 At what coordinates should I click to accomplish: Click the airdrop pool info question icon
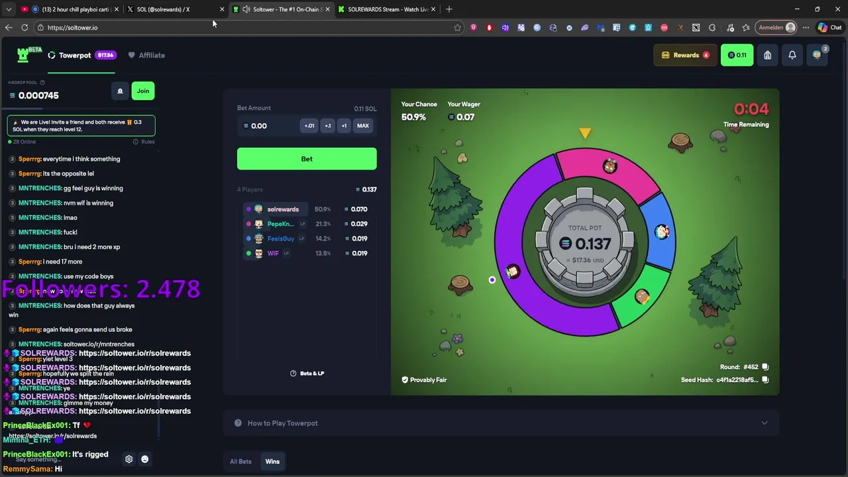(42, 83)
